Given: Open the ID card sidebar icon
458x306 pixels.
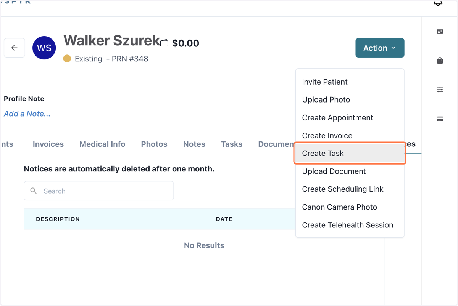Looking at the screenshot, I should coord(440,31).
